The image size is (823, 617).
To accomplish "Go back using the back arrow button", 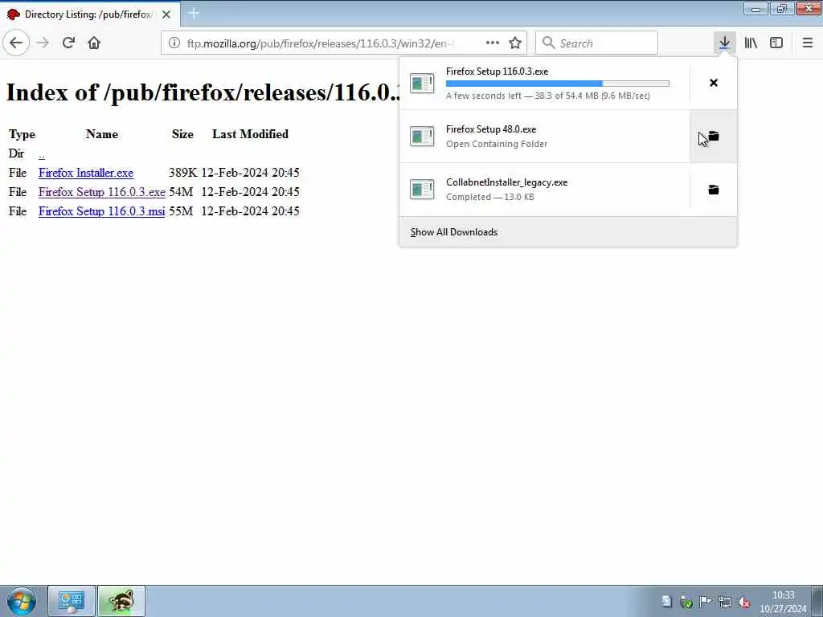I will pyautogui.click(x=16, y=43).
